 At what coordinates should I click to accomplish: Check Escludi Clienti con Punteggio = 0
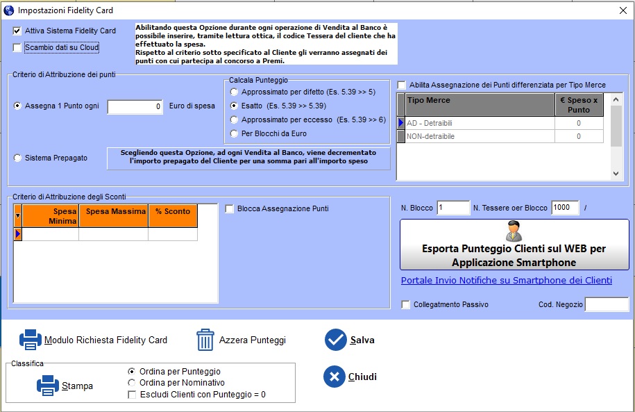pyautogui.click(x=132, y=395)
